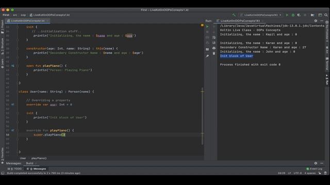Open the Run configuration dropdown LiveKotlinOOPsConepts1Kt
This screenshot has height=185, width=330.
(x=261, y=15)
